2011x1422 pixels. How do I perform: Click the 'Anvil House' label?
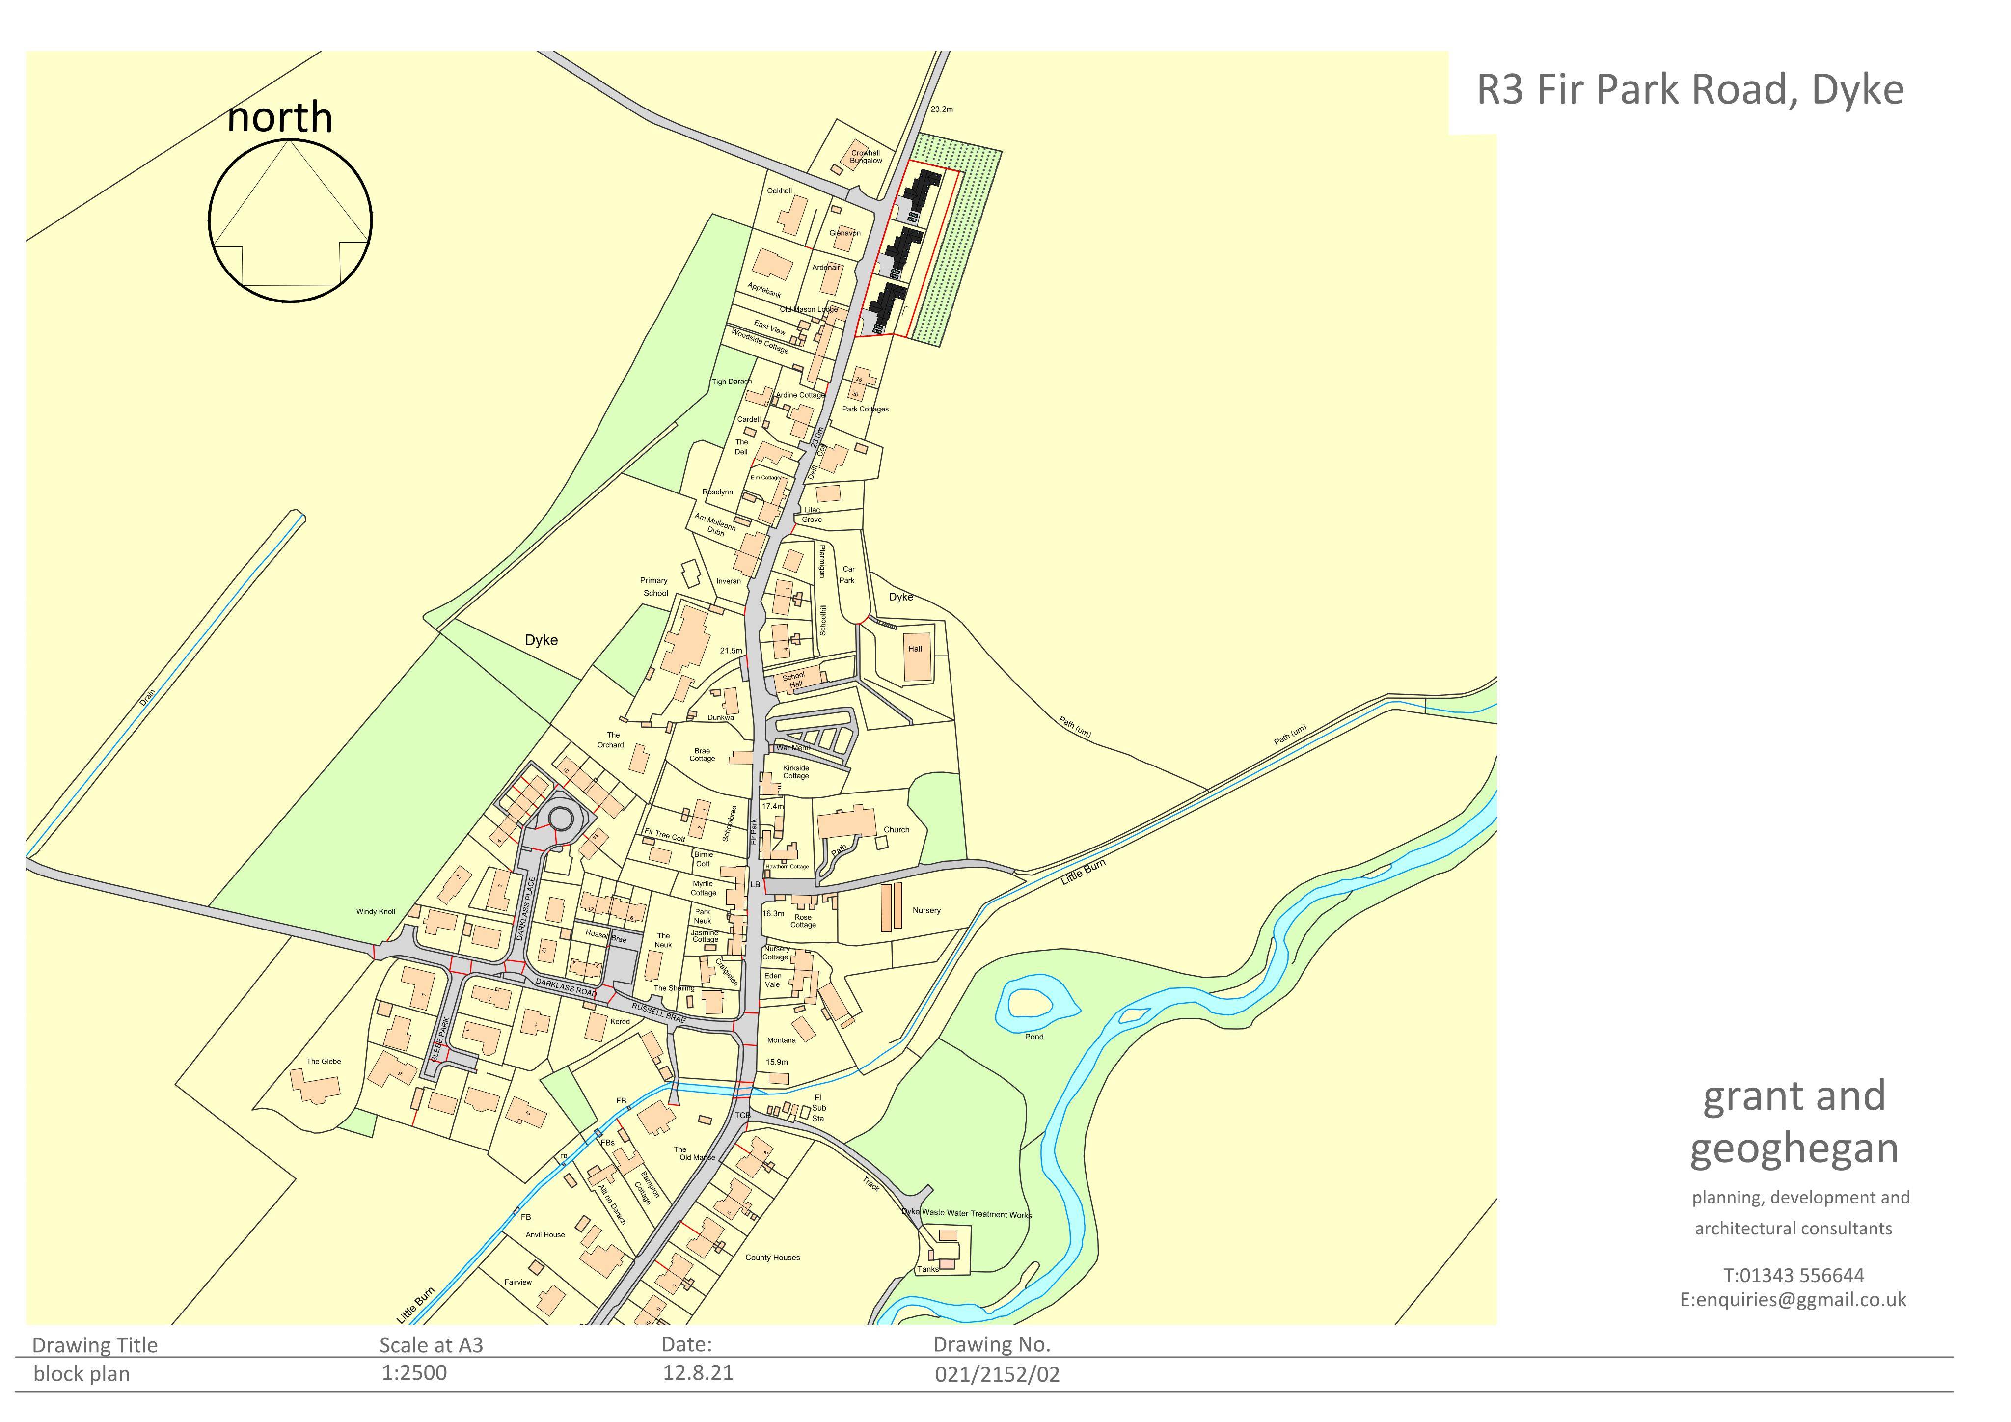point(545,1234)
